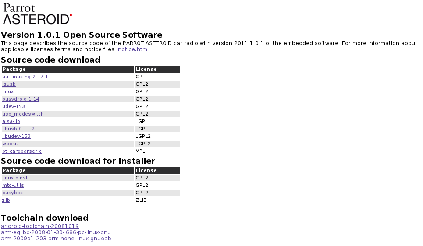Download the linux-pinst installer package
Viewport: 423px width, 246px height.
(15, 178)
